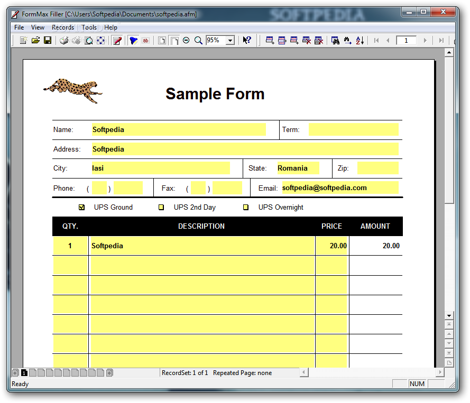Click the Description cell containing Softpedia
This screenshot has height=403, width=470.
(x=202, y=246)
